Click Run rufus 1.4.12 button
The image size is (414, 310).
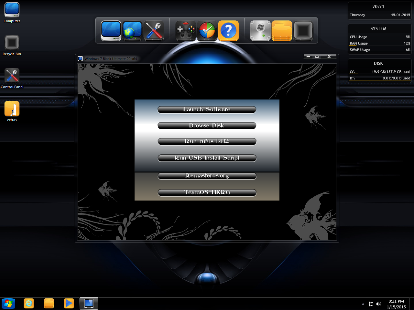[x=207, y=141]
